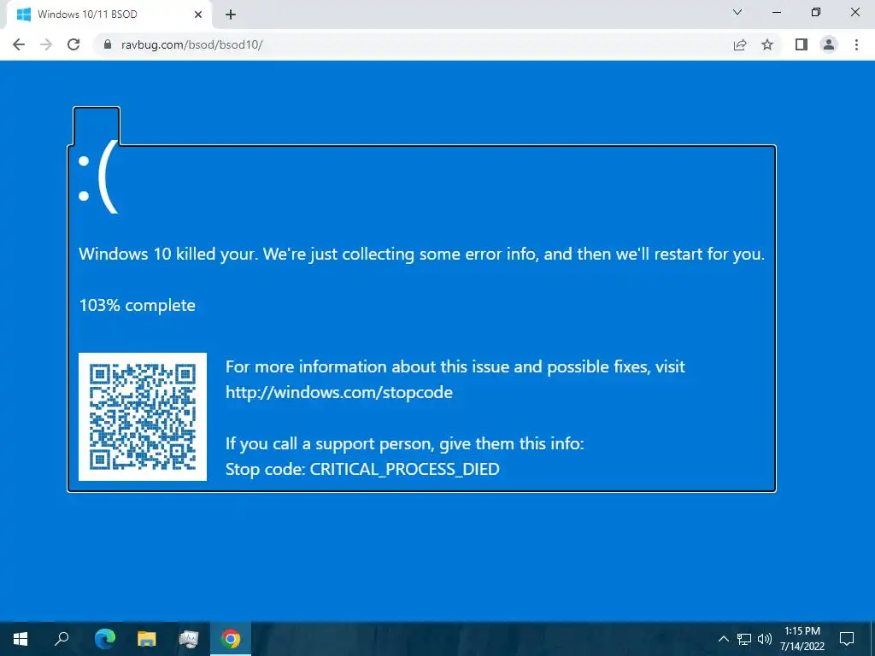View site info via the lock icon
This screenshot has height=656, width=875.
click(x=108, y=44)
